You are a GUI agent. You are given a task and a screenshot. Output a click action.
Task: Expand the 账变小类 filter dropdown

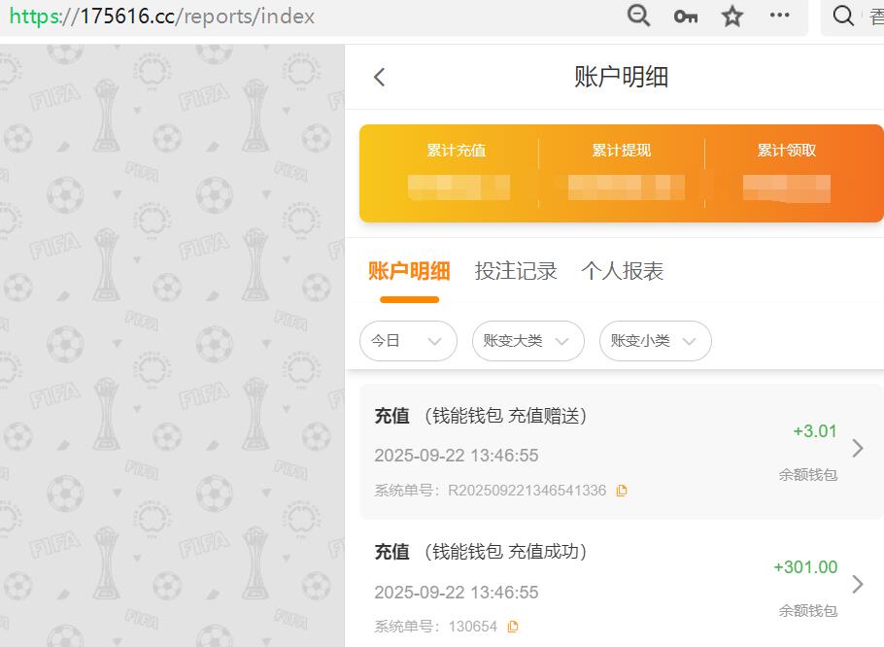point(655,341)
